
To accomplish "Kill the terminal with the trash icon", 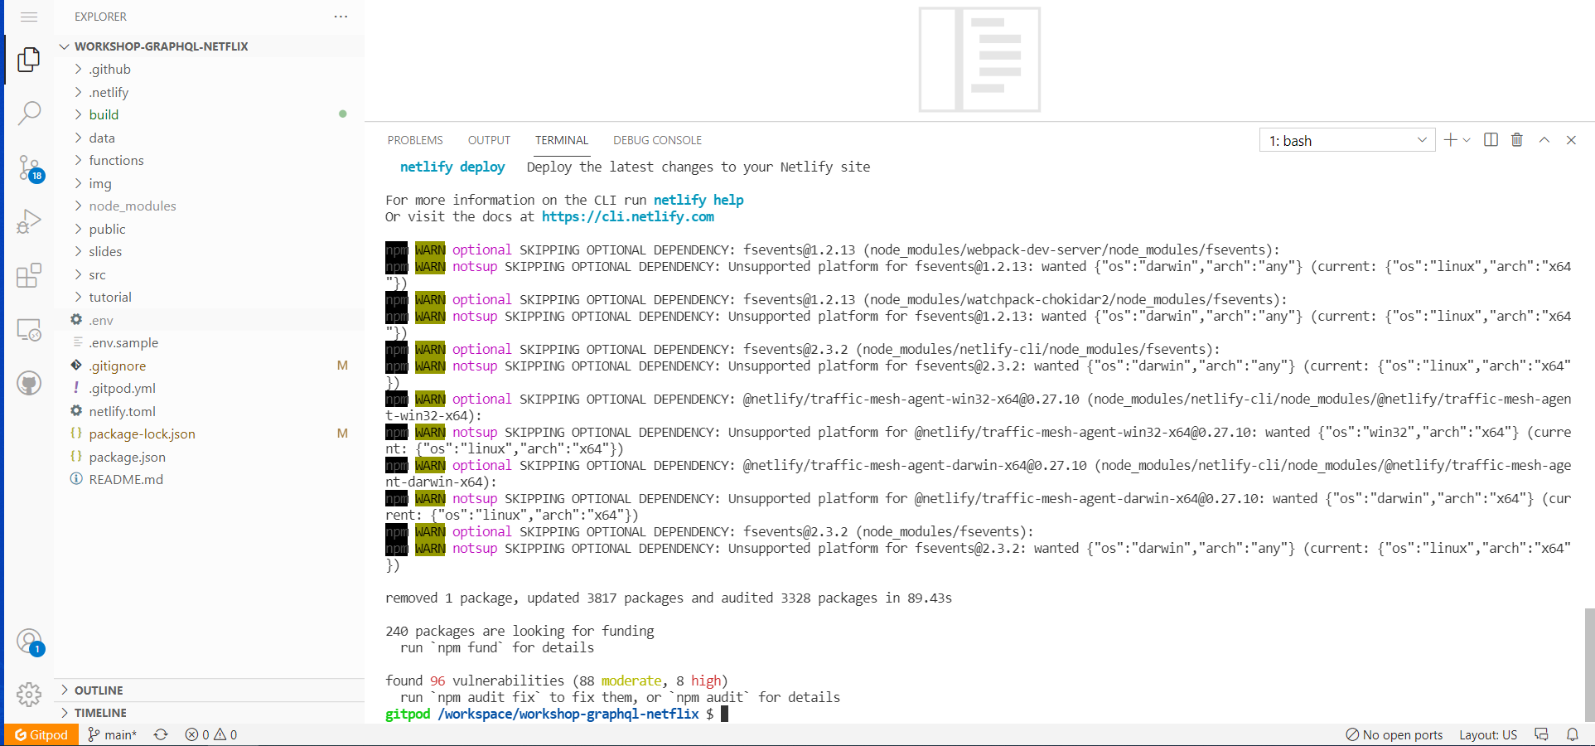I will [x=1516, y=139].
